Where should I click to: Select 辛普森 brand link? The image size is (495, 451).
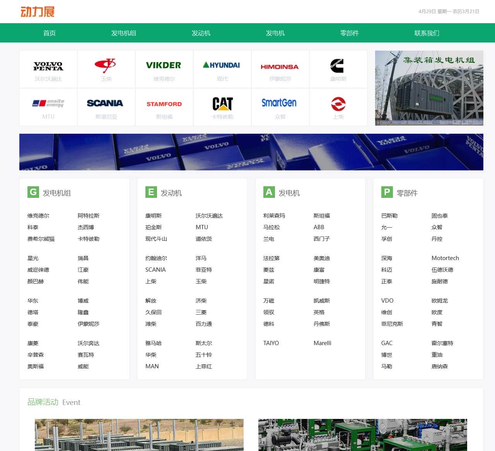click(36, 355)
